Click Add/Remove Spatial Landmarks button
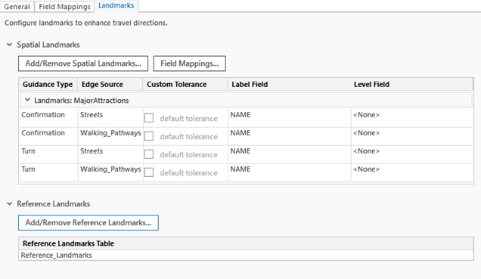This screenshot has width=481, height=279. 83,64
